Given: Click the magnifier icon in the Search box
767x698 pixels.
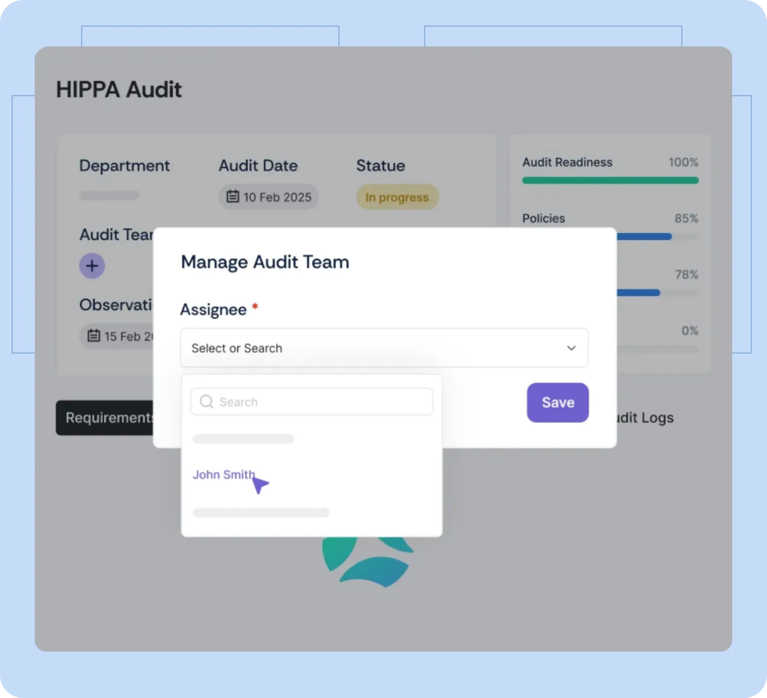Looking at the screenshot, I should click(207, 402).
